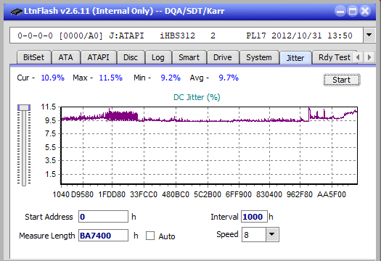Click the x-axis label 830400
Viewport: 381px width, 261px height.
[x=269, y=194]
